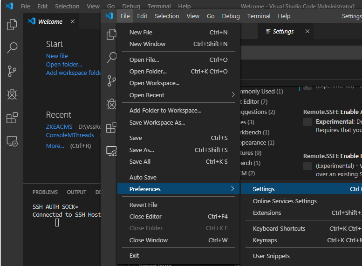Open File menu in background window
The width and height of the screenshot is (362, 266).
coord(26,6)
